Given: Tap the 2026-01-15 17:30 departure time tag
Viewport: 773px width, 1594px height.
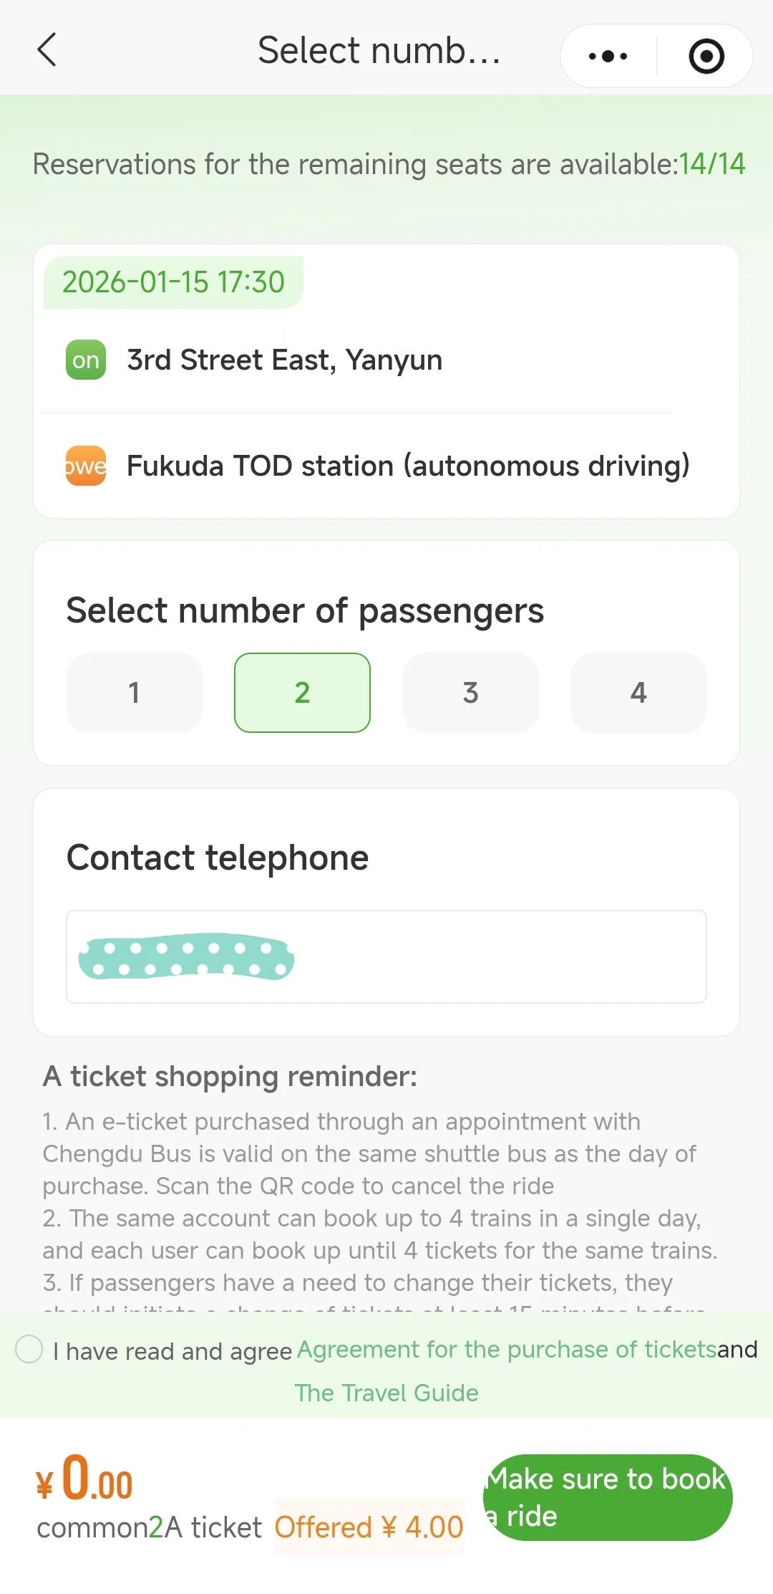Looking at the screenshot, I should [173, 282].
